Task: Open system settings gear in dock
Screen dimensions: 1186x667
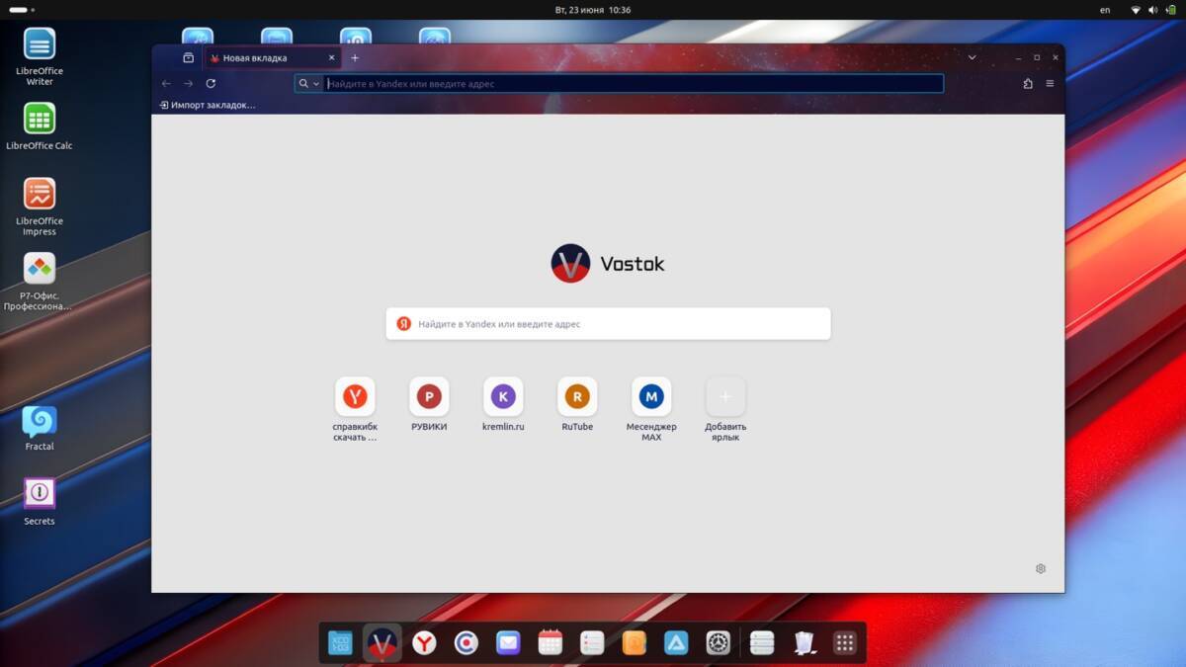Action: (x=718, y=643)
